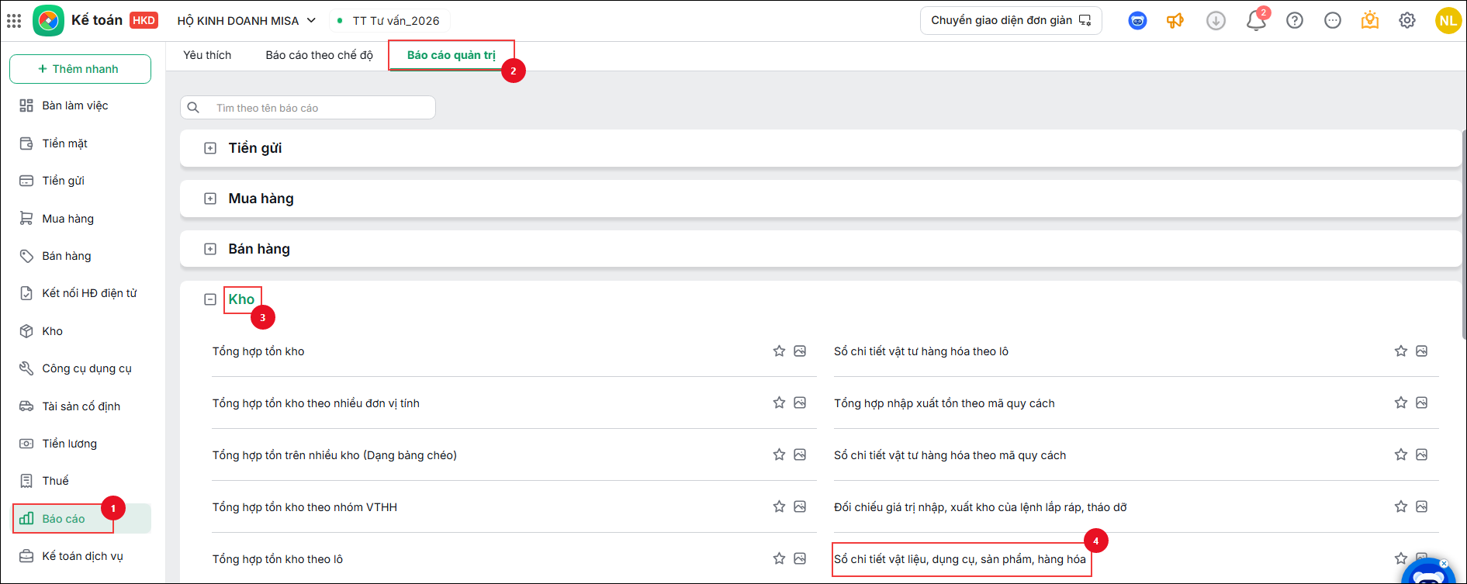Open Báo cáo in sidebar
The width and height of the screenshot is (1467, 584).
tap(81, 519)
